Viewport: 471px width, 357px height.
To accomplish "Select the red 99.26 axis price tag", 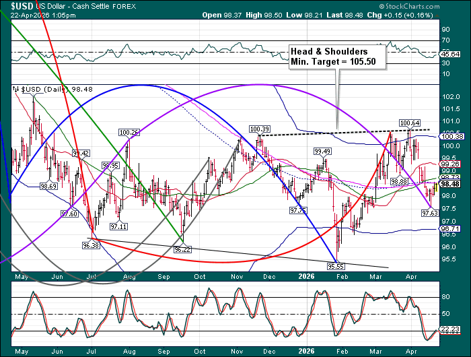I will pyautogui.click(x=449, y=164).
